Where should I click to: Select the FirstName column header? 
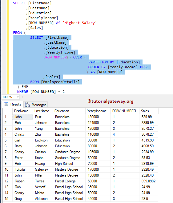tap(23, 111)
